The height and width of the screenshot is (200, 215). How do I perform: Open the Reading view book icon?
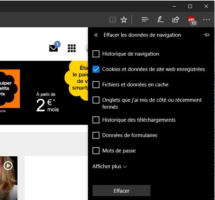(x=112, y=20)
